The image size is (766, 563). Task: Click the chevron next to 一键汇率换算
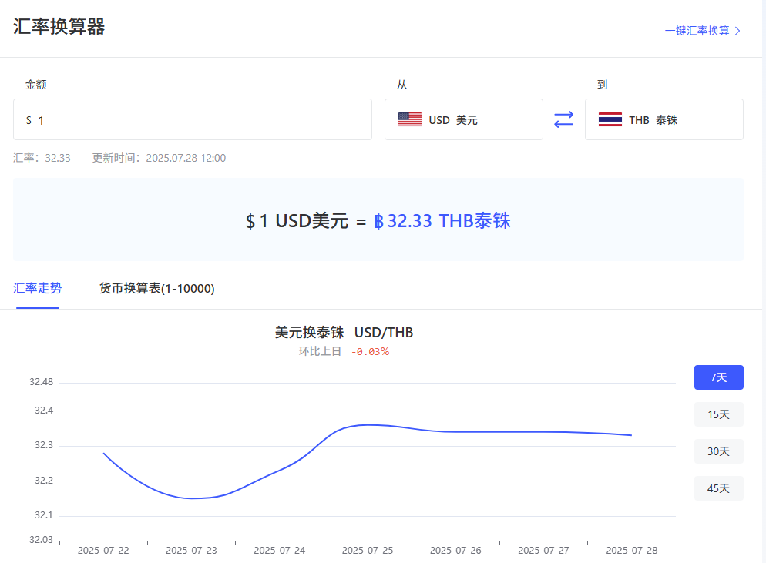737,31
